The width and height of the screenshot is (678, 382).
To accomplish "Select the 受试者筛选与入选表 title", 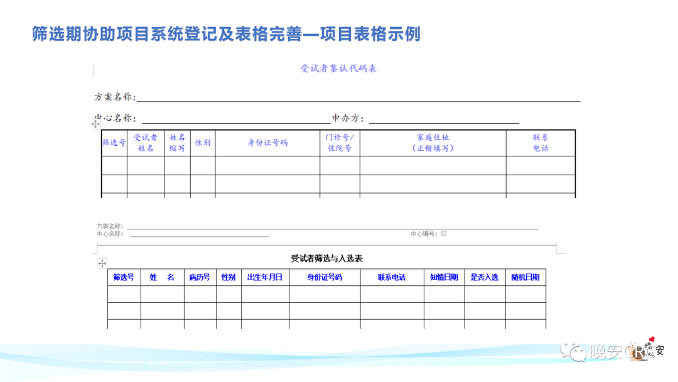I will tap(326, 259).
